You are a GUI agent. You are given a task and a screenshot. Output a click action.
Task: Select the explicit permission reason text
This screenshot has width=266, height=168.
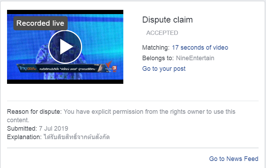click(x=121, y=116)
